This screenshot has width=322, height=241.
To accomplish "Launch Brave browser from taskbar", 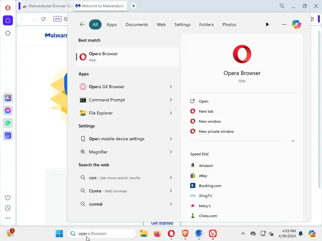I will pos(185,233).
